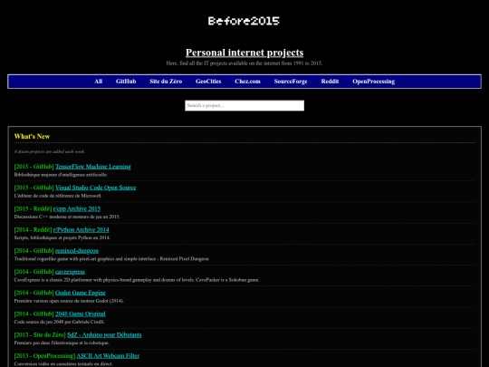Click 'Bibliothèque majeure d'intelligence artificielle.' description
Viewport: 489px width, 367px height.
61,175
